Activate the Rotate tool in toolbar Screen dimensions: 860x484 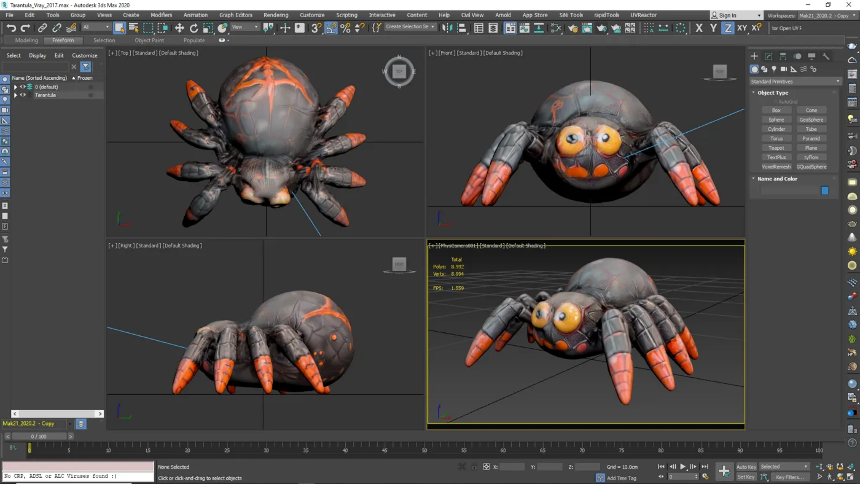click(x=193, y=28)
